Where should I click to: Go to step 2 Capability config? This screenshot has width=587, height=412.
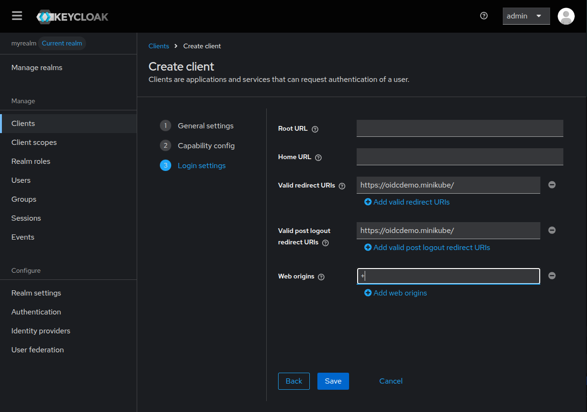click(x=197, y=146)
